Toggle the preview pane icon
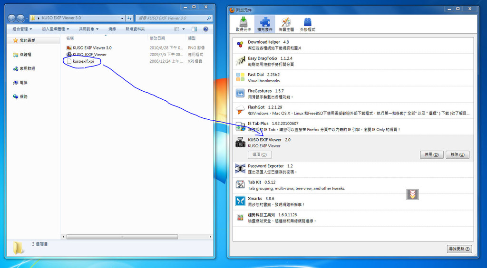Image resolution: width=487 pixels, height=268 pixels. 195,29
